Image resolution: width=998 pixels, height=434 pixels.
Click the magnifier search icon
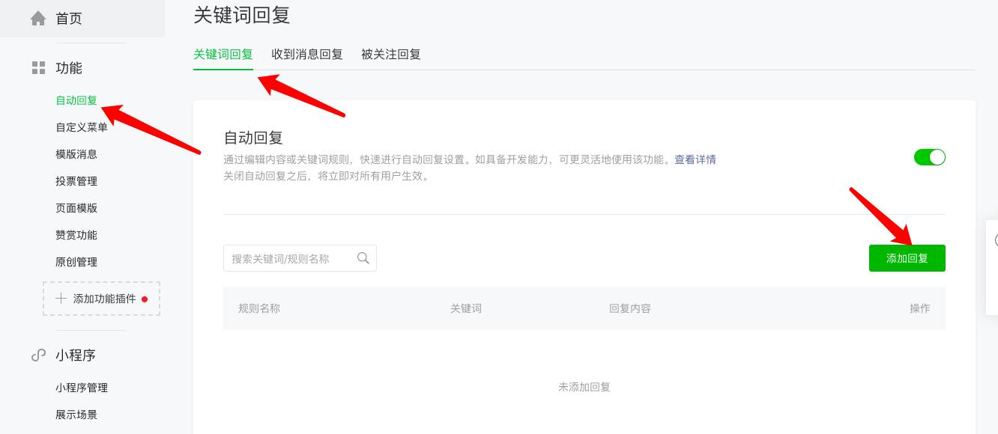point(363,258)
